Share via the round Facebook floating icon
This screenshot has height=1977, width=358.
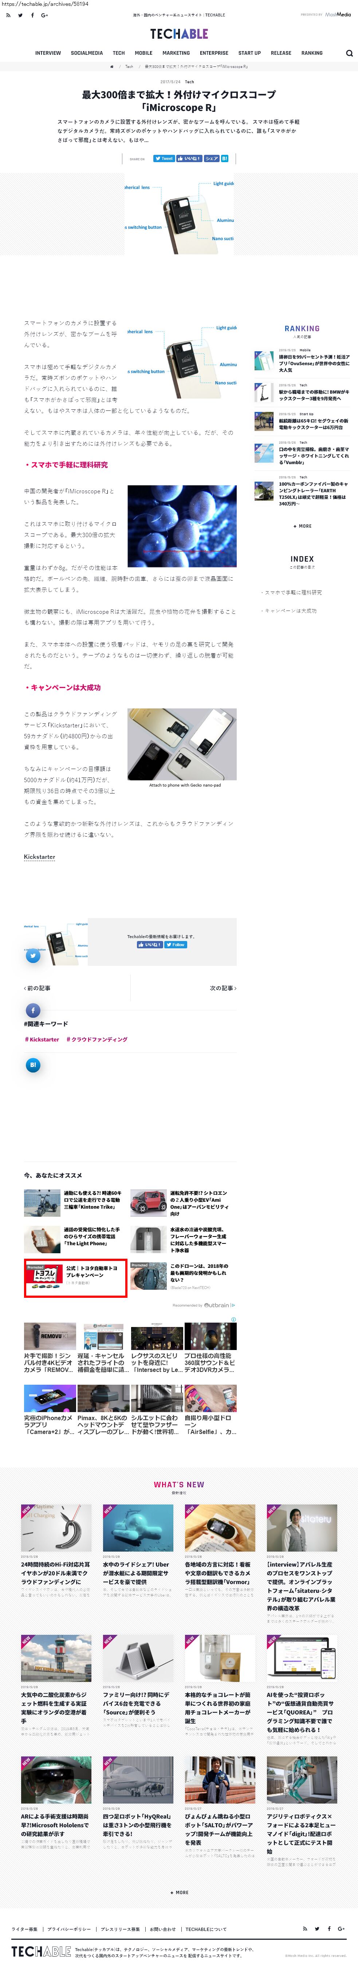coord(33,1010)
